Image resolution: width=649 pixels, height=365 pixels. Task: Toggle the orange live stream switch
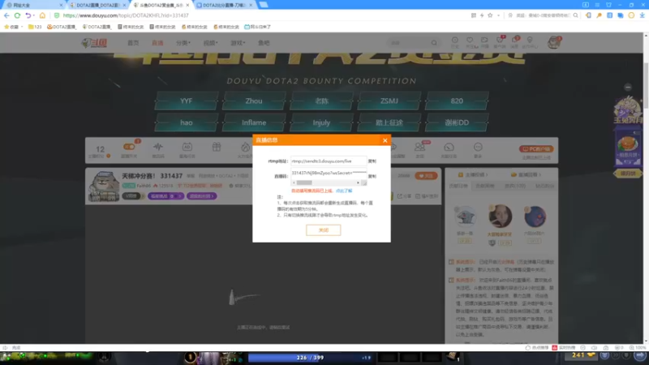click(x=129, y=147)
